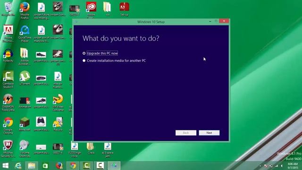Launch Internet Explorer from the taskbar
Viewport: 302px width, 170px height.
click(18, 166)
